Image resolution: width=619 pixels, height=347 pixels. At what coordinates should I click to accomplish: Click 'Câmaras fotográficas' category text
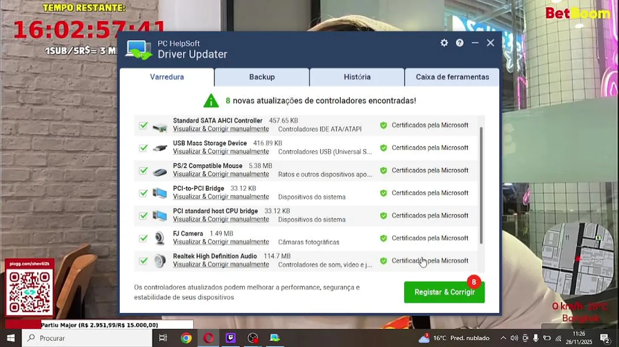coord(309,242)
